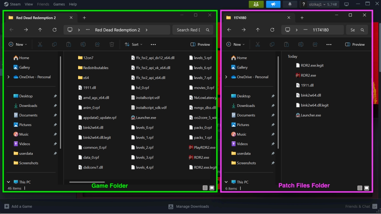Open Steam announcements megaphone icon
The width and height of the screenshot is (381, 214).
273,4
